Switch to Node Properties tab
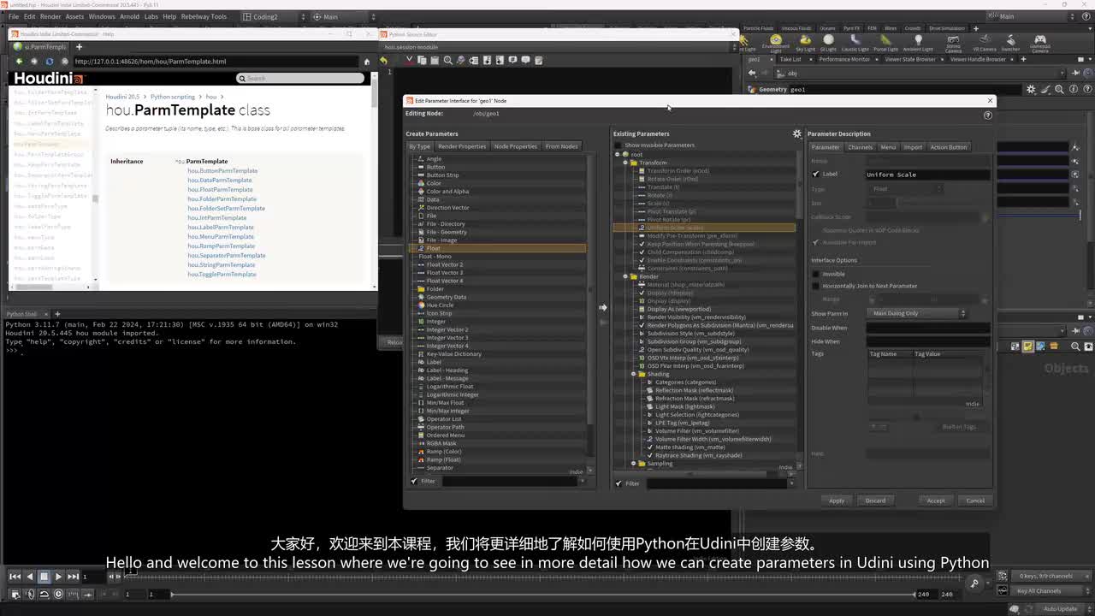This screenshot has width=1095, height=616. click(x=516, y=146)
